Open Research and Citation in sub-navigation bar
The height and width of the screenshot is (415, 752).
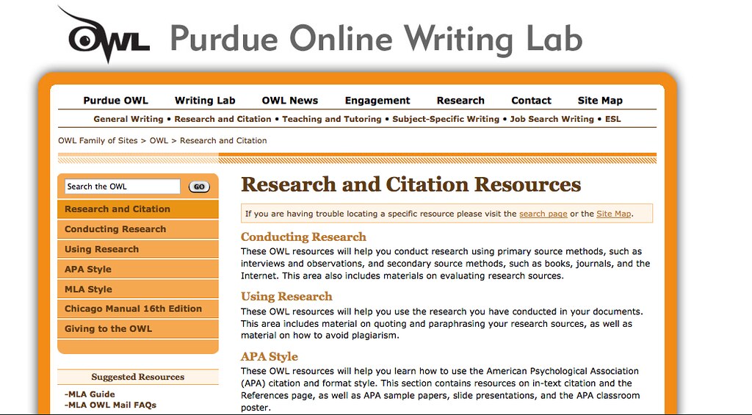click(x=223, y=119)
